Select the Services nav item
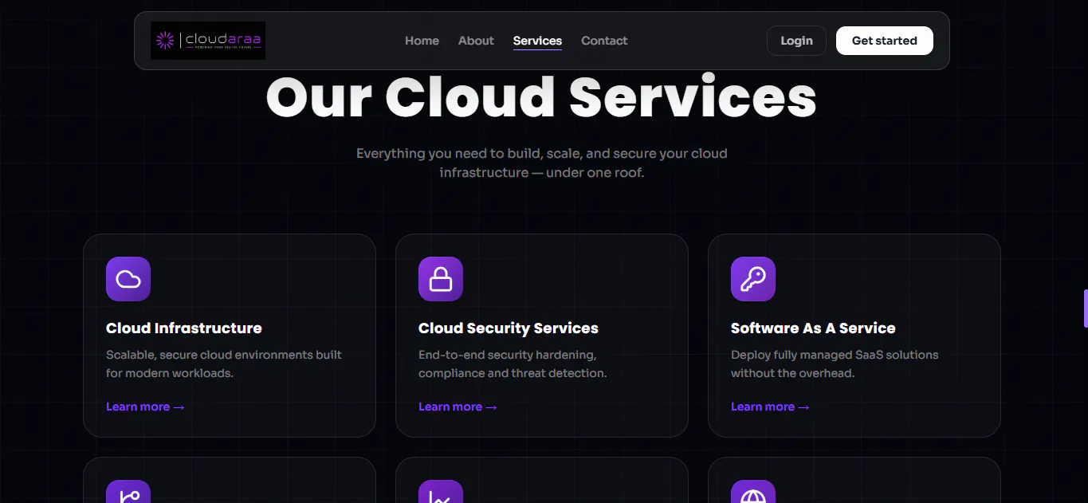1088x503 pixels. click(537, 41)
